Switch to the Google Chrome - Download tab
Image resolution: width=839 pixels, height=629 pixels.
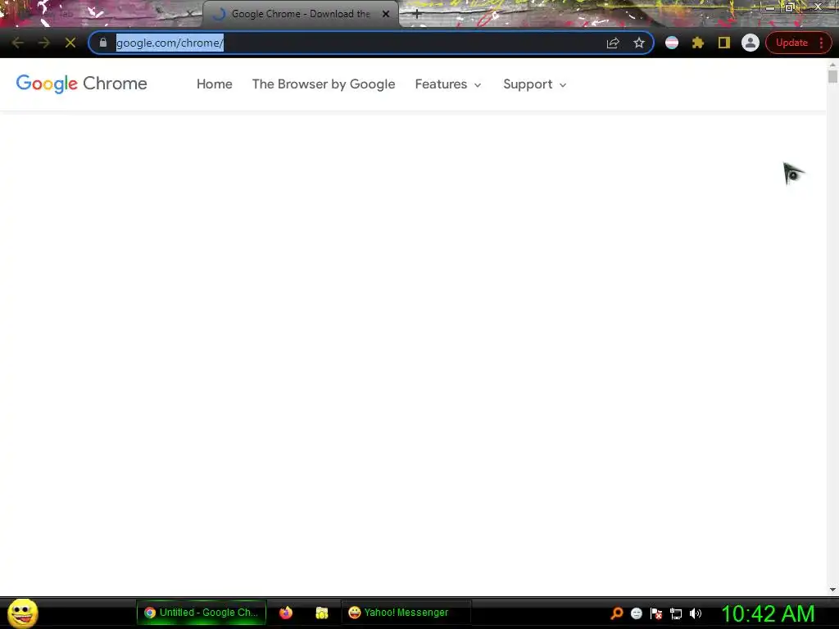click(x=301, y=15)
